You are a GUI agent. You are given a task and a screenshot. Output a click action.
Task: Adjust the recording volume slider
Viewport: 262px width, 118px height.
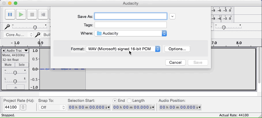(x=35, y=27)
